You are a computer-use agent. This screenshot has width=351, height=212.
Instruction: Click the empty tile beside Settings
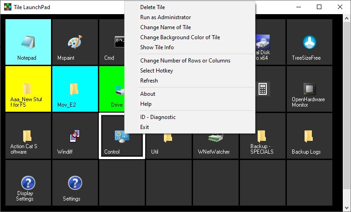(x=122, y=183)
